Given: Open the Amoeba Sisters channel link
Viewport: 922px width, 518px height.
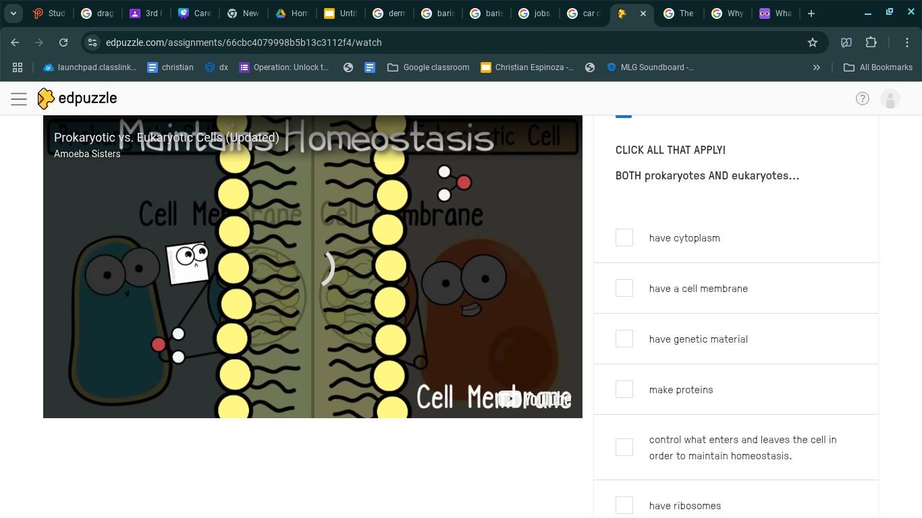Looking at the screenshot, I should coord(87,154).
